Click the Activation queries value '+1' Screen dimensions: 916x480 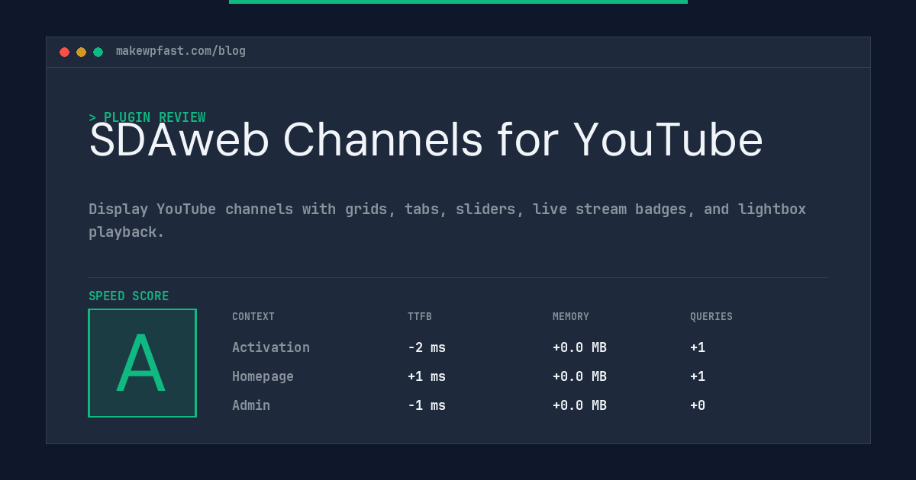click(698, 347)
